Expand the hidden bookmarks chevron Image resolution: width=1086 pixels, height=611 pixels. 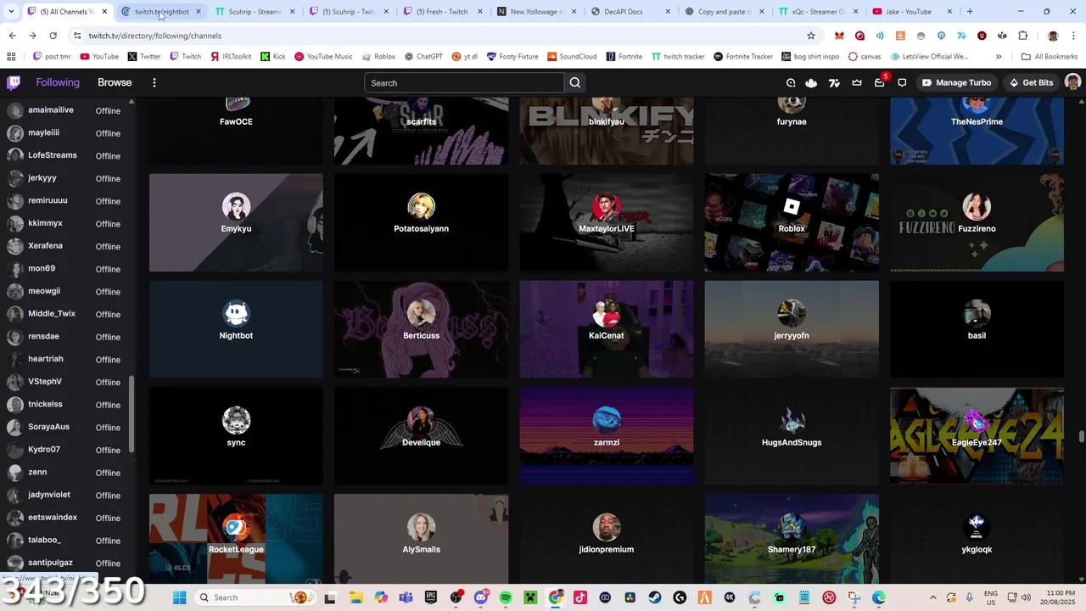[x=999, y=57]
